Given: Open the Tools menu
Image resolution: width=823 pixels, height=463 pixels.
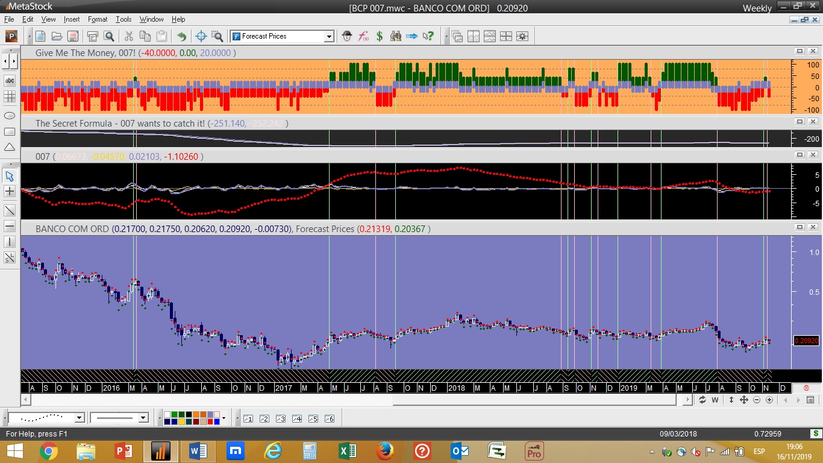Looking at the screenshot, I should [x=124, y=19].
